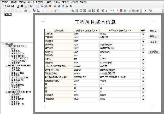
Task: Click the blue up arrow icon
Action: click(x=63, y=6)
